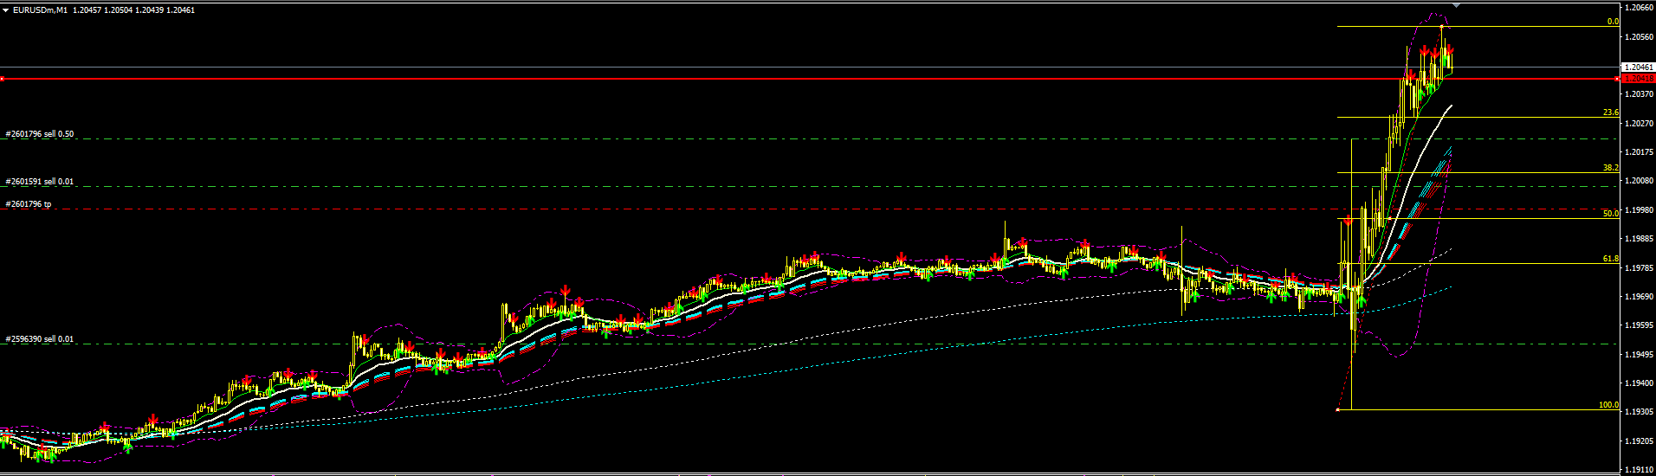Select order label #2596390 sell 0.01
Image resolution: width=1656 pixels, height=476 pixels.
[x=40, y=339]
